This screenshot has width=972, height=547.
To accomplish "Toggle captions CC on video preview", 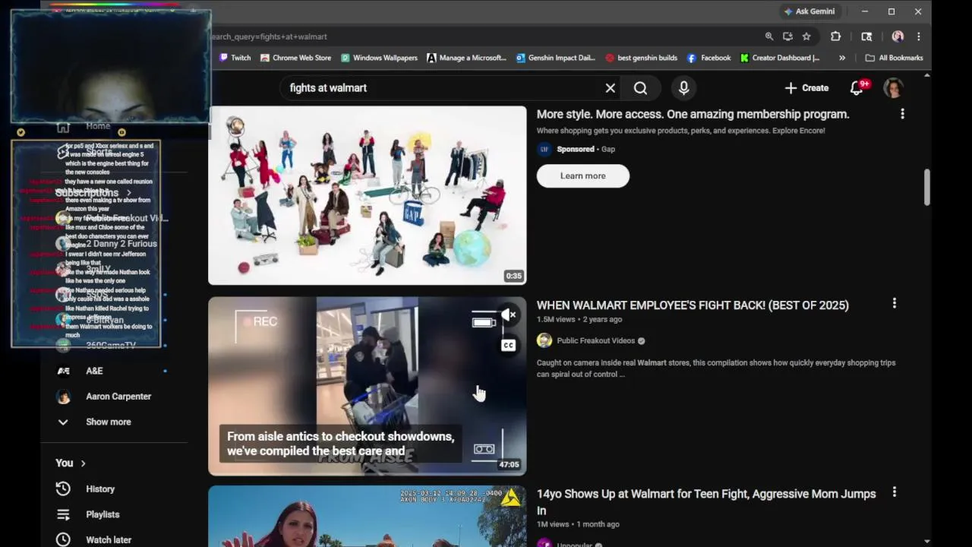I will (x=509, y=346).
